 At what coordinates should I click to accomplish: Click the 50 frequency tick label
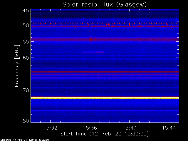click(x=26, y=26)
